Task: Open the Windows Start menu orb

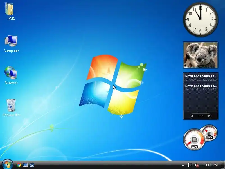Action: (8, 165)
